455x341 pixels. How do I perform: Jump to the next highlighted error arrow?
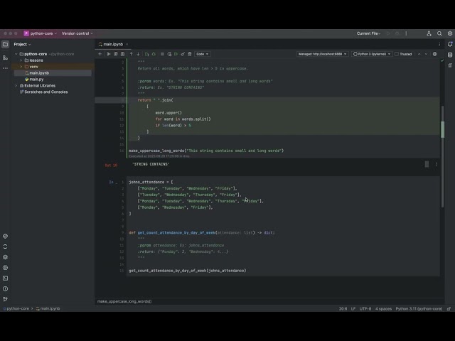pos(426,54)
